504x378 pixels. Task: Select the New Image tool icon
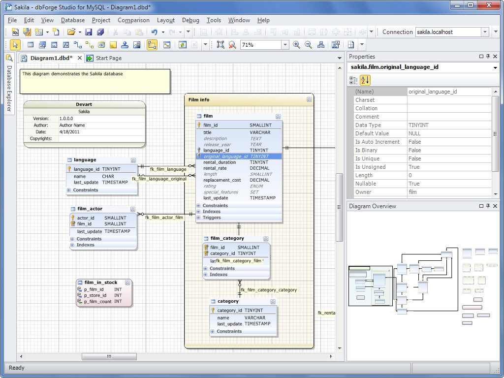[137, 45]
